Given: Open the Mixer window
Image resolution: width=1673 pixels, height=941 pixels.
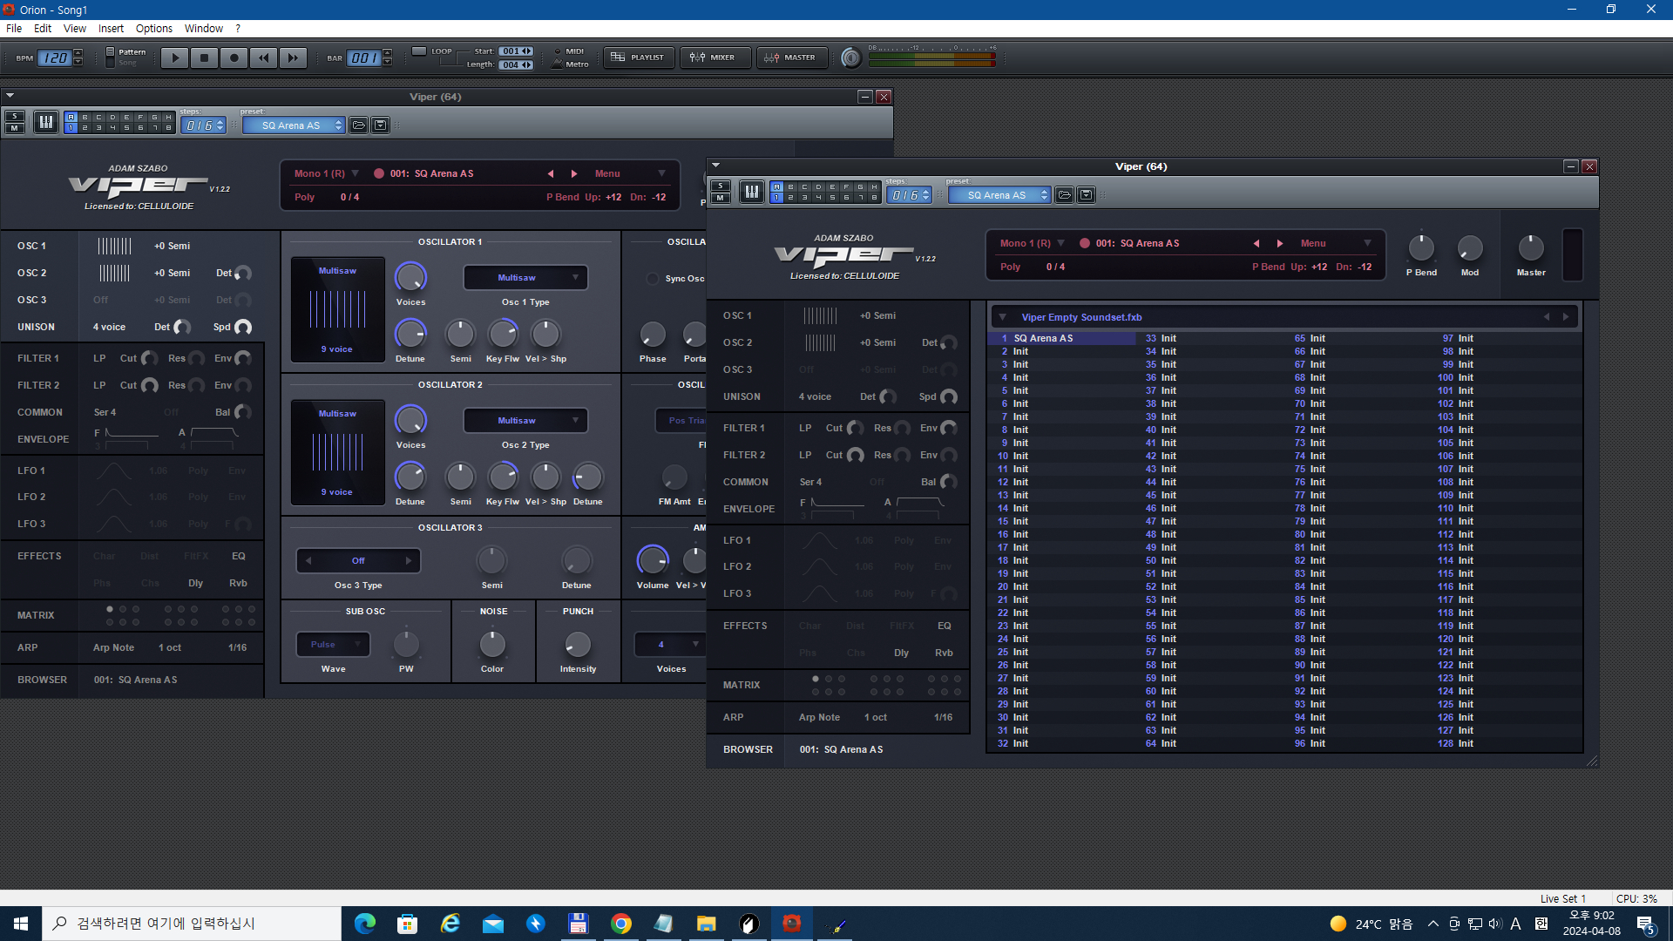Looking at the screenshot, I should pos(715,58).
